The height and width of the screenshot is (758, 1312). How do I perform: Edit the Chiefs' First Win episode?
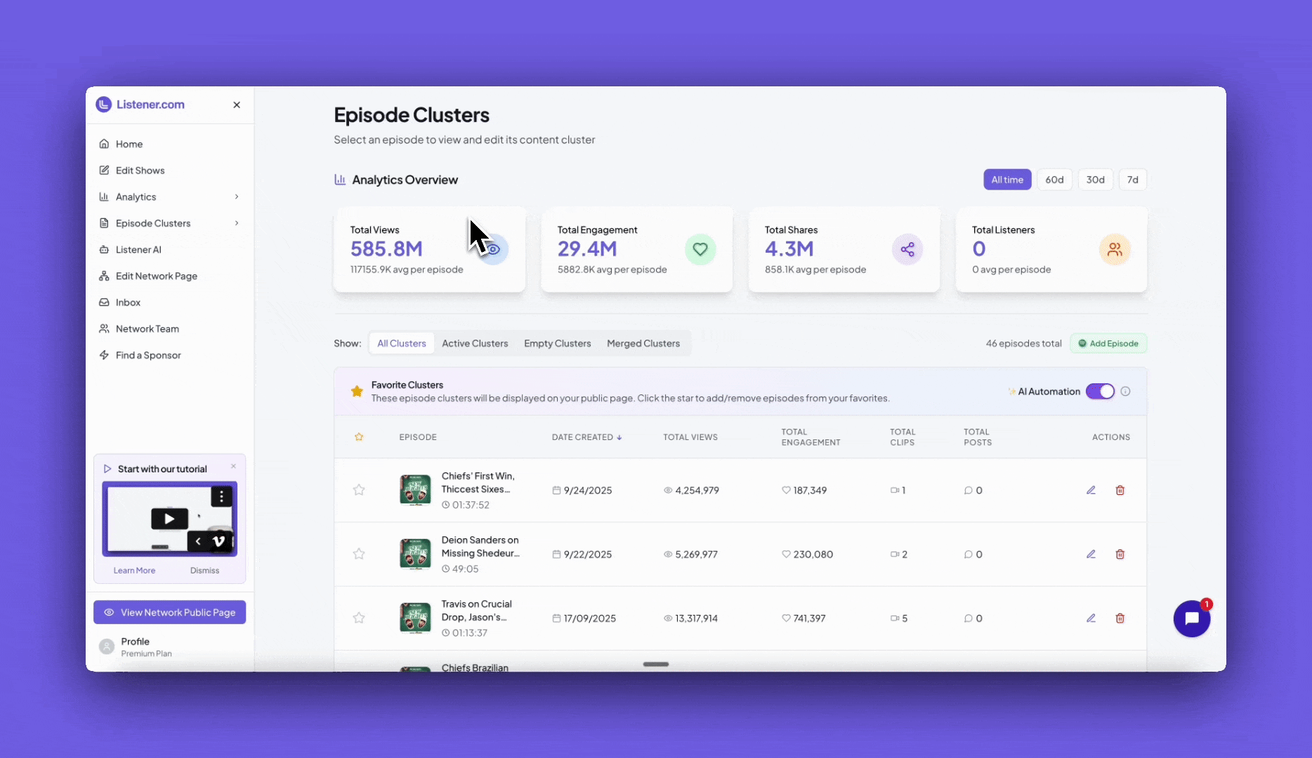pyautogui.click(x=1091, y=490)
